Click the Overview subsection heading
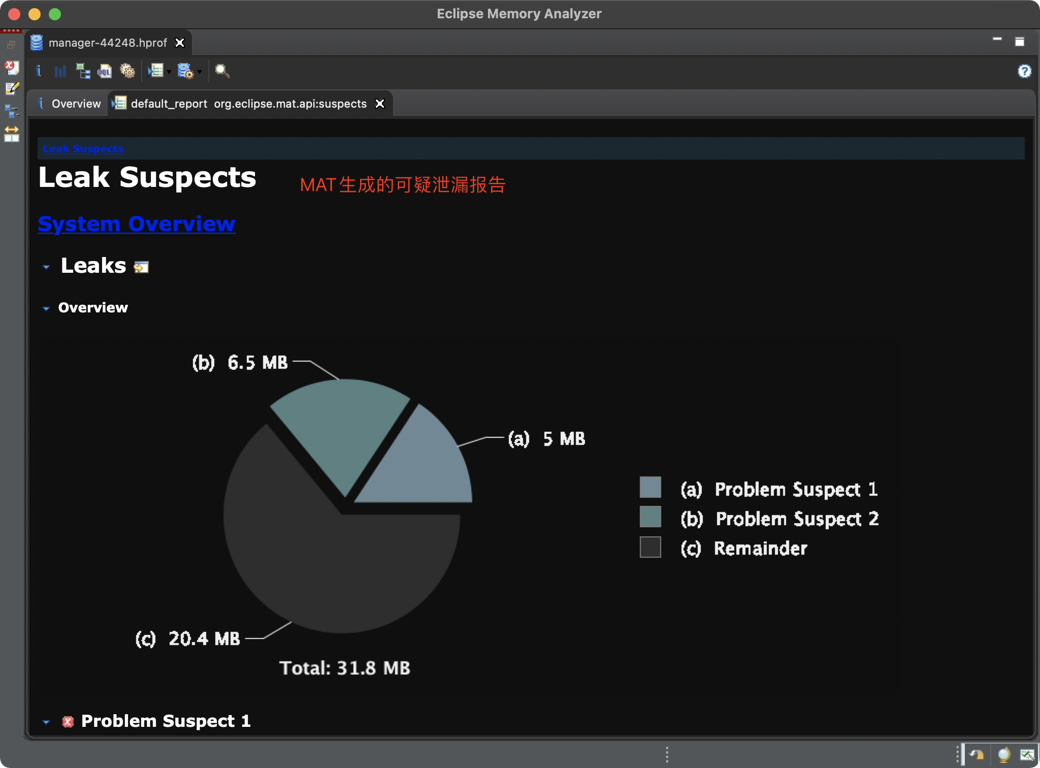This screenshot has width=1040, height=768. coord(93,308)
